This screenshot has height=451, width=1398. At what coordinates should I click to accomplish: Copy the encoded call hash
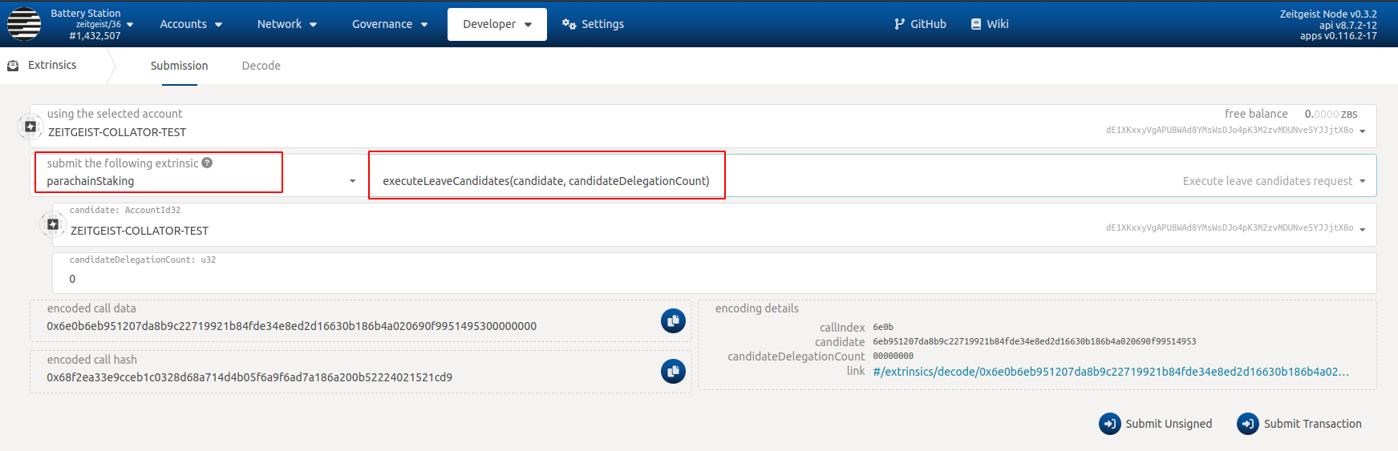coord(673,371)
